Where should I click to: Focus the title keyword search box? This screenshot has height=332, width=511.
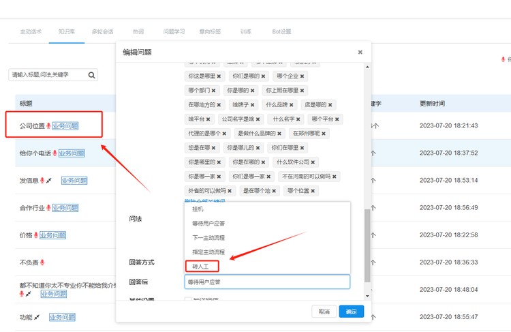pyautogui.click(x=46, y=75)
